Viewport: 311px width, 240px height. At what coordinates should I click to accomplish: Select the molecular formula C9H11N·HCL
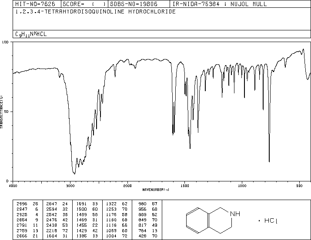(31, 34)
